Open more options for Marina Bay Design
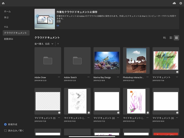The height and width of the screenshot is (138, 184). pyautogui.click(x=118, y=77)
